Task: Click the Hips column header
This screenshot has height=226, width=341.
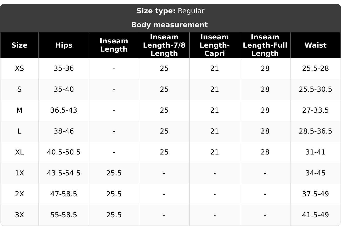Action: click(64, 45)
